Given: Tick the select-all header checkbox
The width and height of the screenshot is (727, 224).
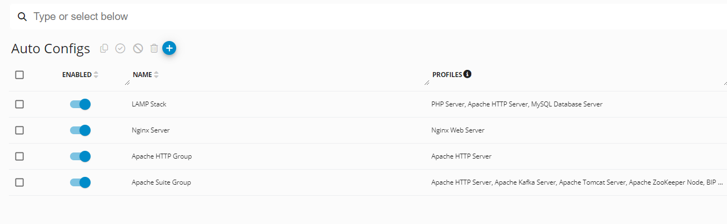Looking at the screenshot, I should [x=19, y=75].
